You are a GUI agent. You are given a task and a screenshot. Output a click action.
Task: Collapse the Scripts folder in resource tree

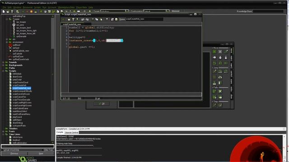pyautogui.click(x=3, y=71)
